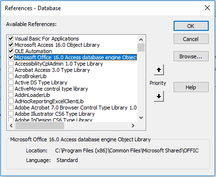Click the horizontal scroll right arrow
Screen dimensions: 216x177
133,125
